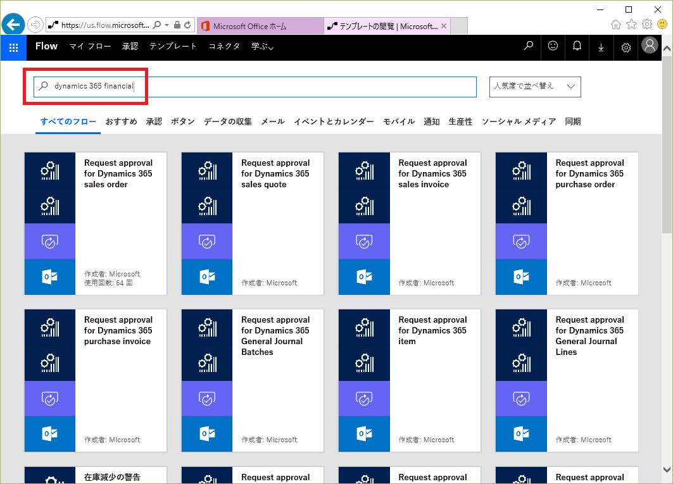Screen dimensions: 673x484
Task: Open テンプレート in the navigation bar
Action: [x=173, y=46]
